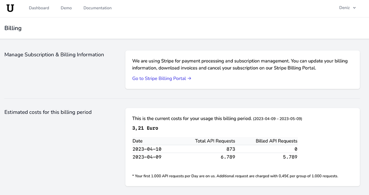
Task: Select the 2023-04-10 date row
Action: (147, 149)
